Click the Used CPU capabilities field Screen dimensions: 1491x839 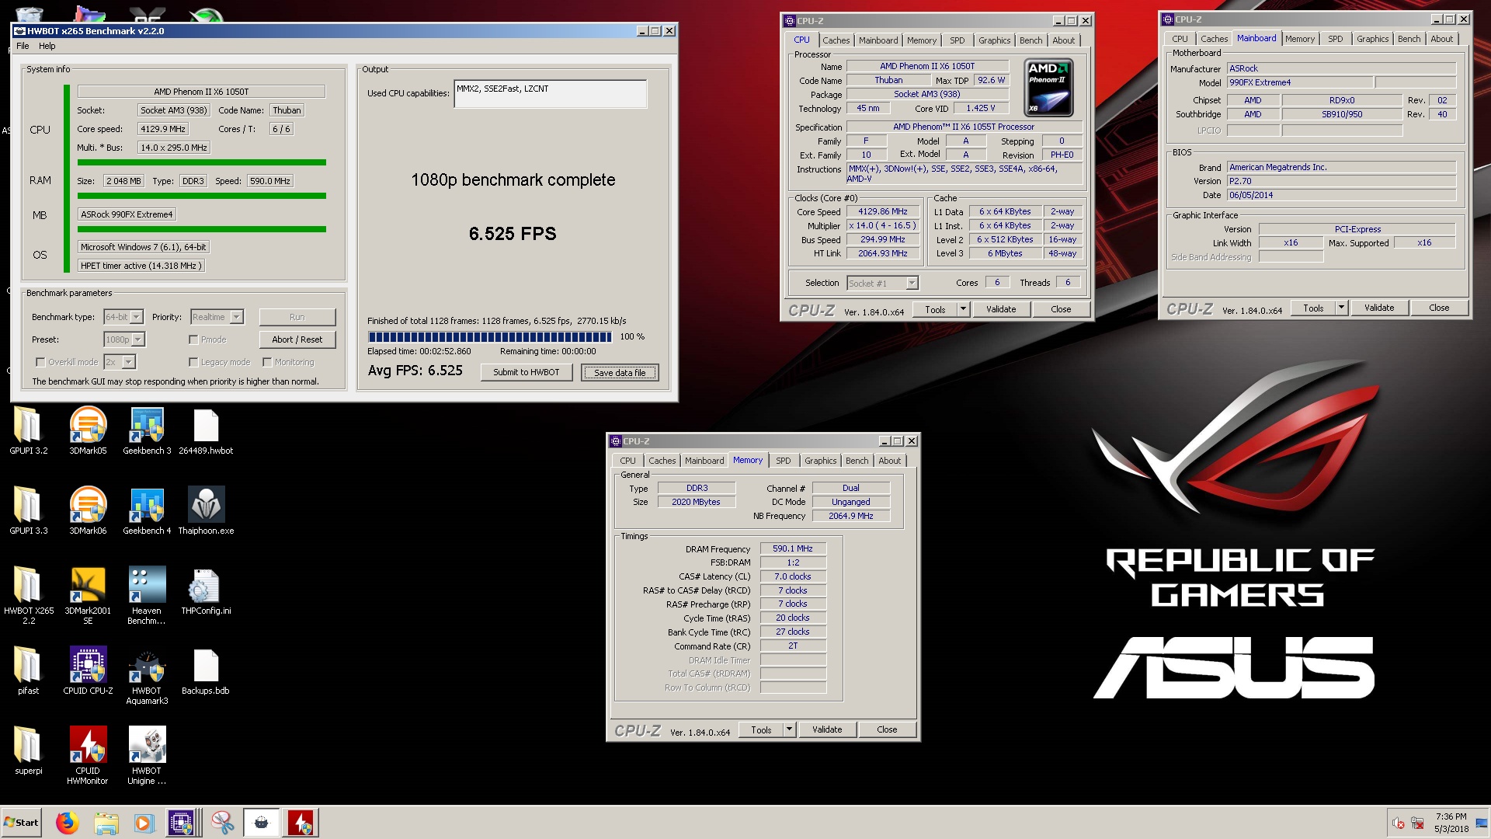(550, 93)
